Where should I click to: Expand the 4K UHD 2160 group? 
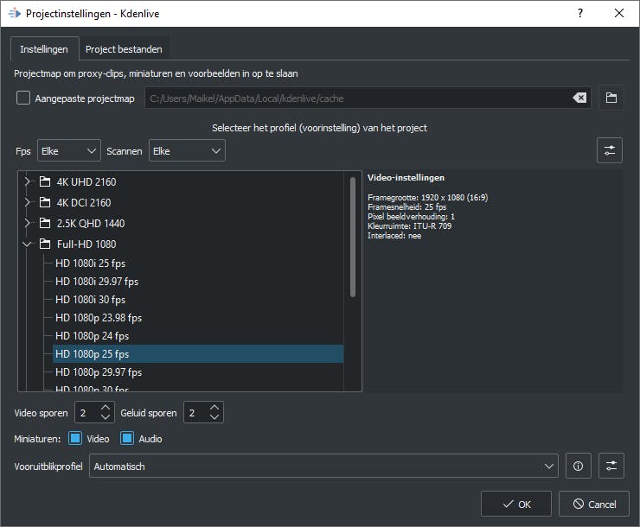click(27, 181)
